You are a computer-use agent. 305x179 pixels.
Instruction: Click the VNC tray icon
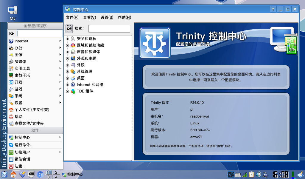231,175
